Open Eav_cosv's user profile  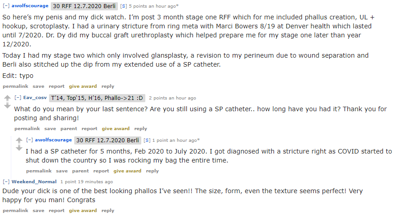[35, 98]
